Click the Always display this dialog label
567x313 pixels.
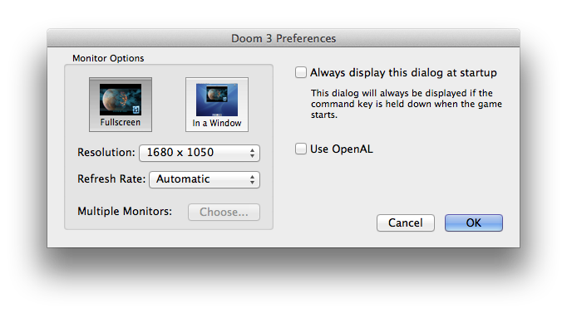point(403,72)
